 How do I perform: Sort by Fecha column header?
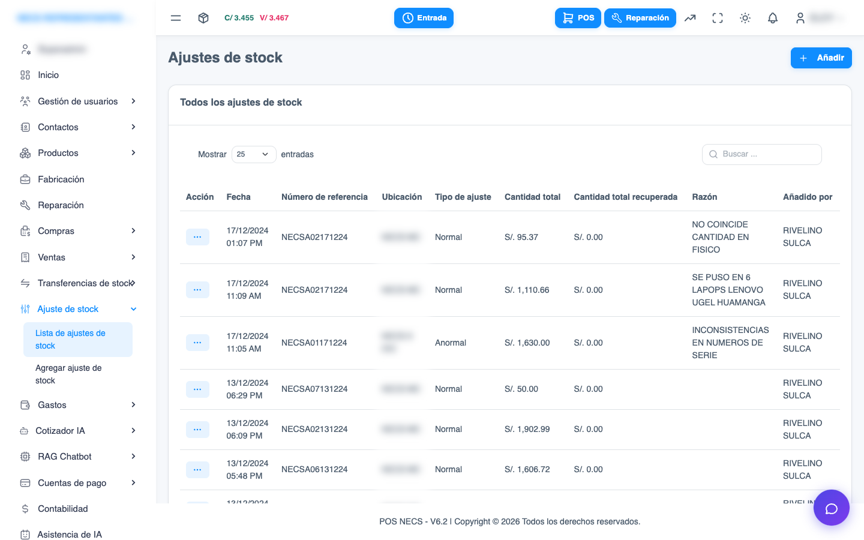[x=239, y=197]
